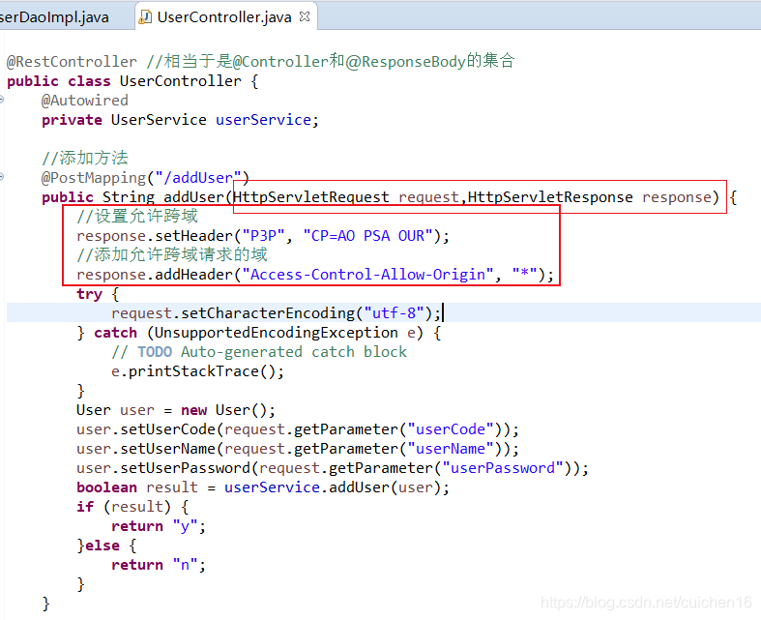This screenshot has width=761, height=620.
Task: Open the partially visible serDaoImpl.java tab
Action: (x=54, y=17)
